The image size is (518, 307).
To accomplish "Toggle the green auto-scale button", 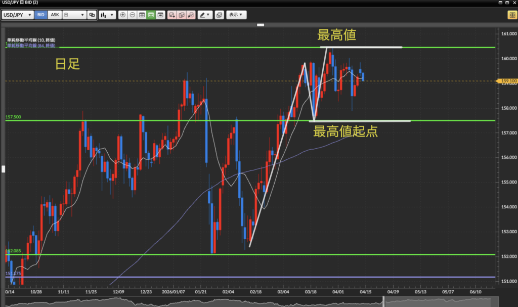I will (151, 15).
